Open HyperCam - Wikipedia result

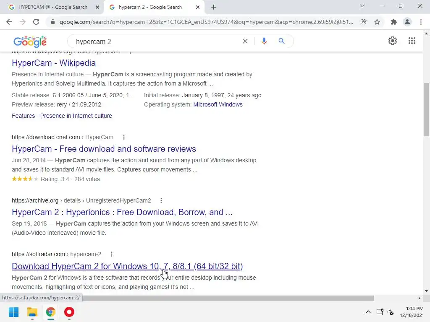(54, 63)
